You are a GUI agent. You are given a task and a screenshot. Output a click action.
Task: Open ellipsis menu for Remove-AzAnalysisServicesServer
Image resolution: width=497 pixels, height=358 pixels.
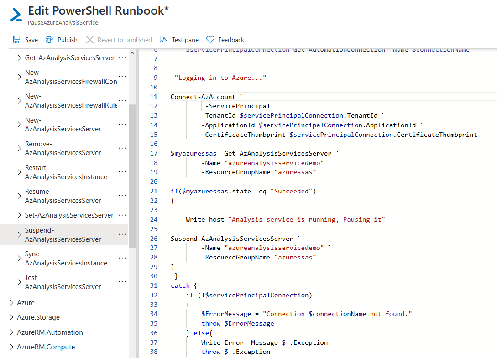pos(122,148)
